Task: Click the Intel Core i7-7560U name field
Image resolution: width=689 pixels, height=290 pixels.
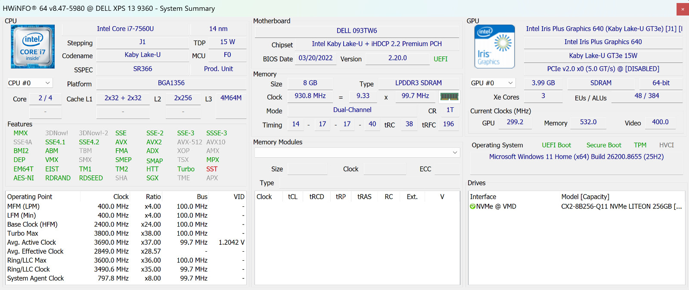Action: coord(125,29)
